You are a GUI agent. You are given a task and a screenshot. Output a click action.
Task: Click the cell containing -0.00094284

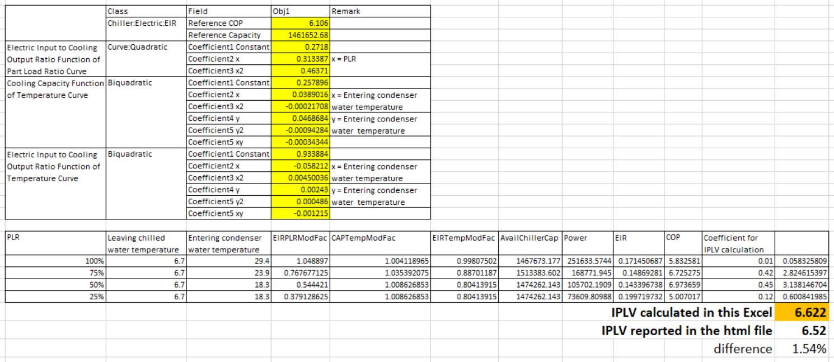[x=300, y=130]
